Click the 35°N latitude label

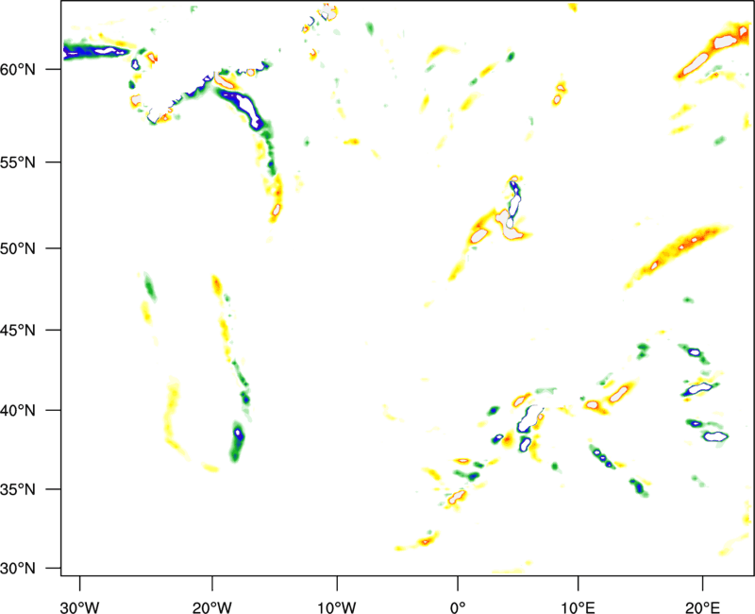(x=18, y=489)
